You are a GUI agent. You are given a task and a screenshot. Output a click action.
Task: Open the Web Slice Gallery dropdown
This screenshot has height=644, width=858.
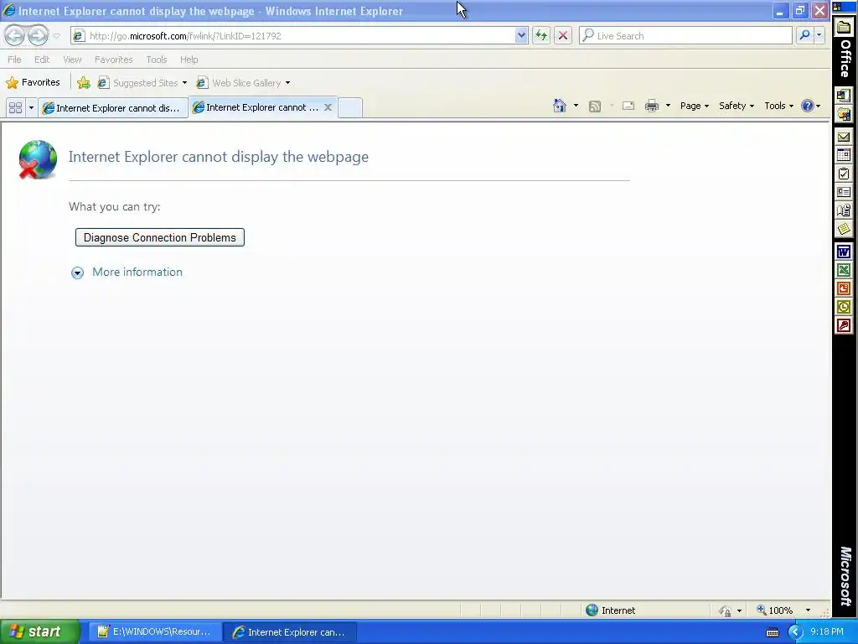(x=244, y=83)
